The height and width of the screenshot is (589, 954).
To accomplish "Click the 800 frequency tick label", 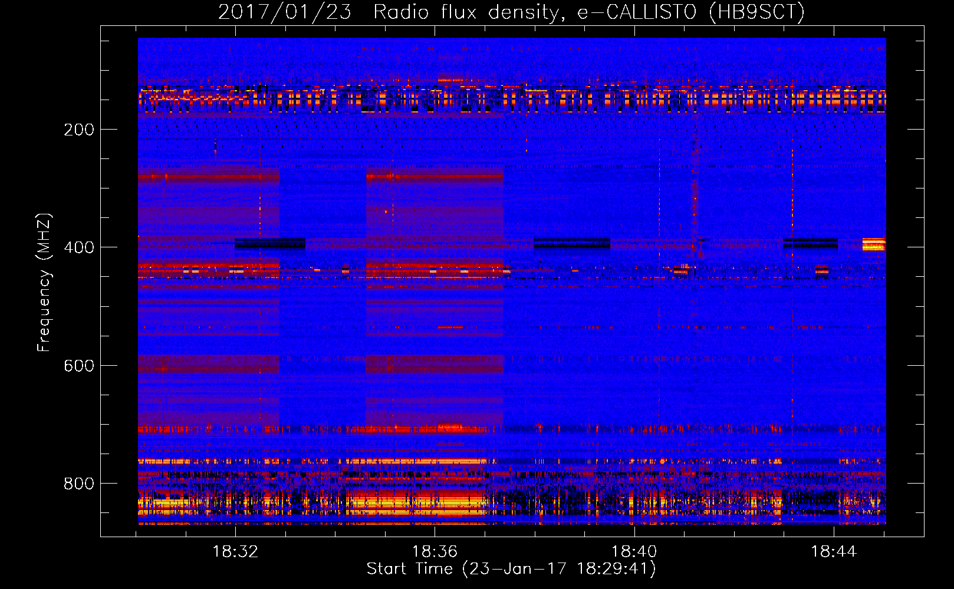I will [x=79, y=484].
